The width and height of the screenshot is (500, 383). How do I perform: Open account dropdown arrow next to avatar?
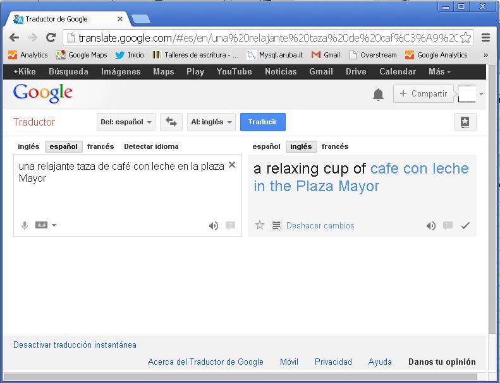[481, 94]
